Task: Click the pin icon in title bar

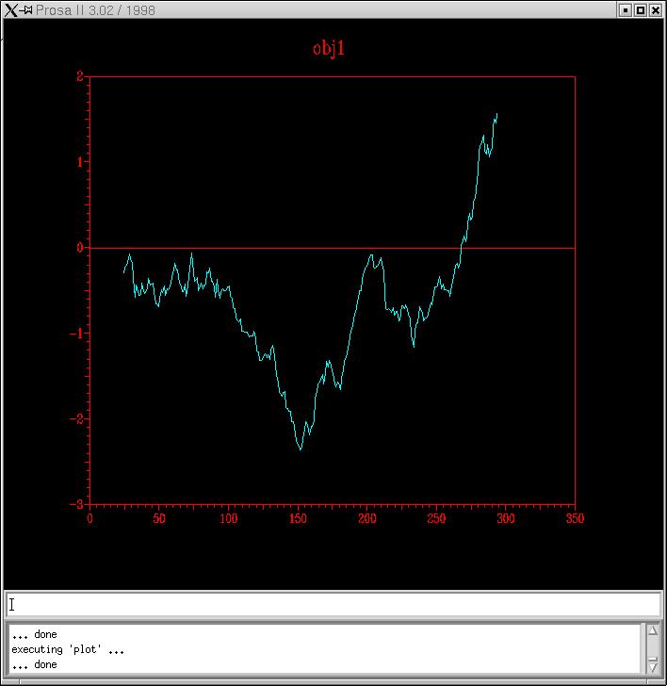Action: tap(27, 10)
